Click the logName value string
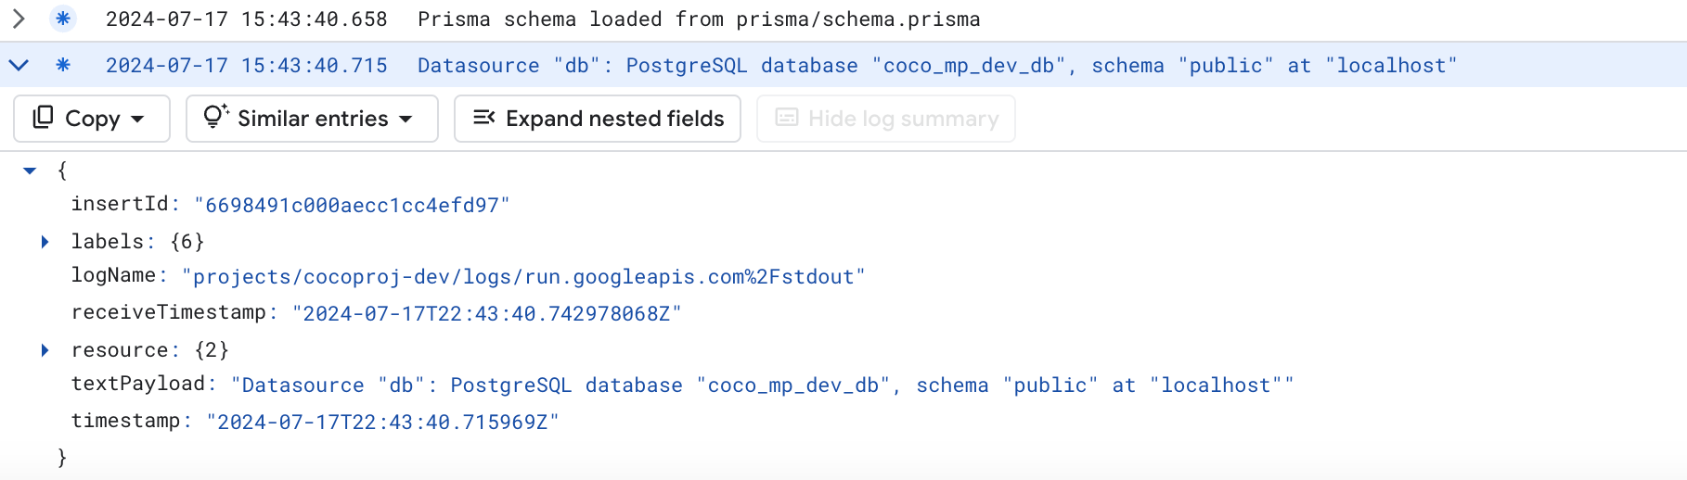The height and width of the screenshot is (480, 1687). pyautogui.click(x=523, y=277)
